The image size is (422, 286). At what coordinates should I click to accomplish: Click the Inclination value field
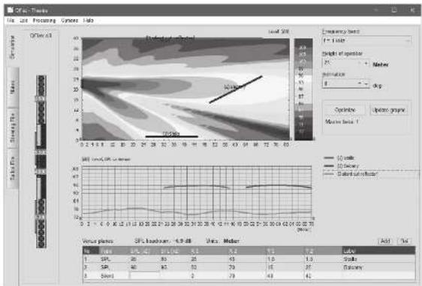339,83
